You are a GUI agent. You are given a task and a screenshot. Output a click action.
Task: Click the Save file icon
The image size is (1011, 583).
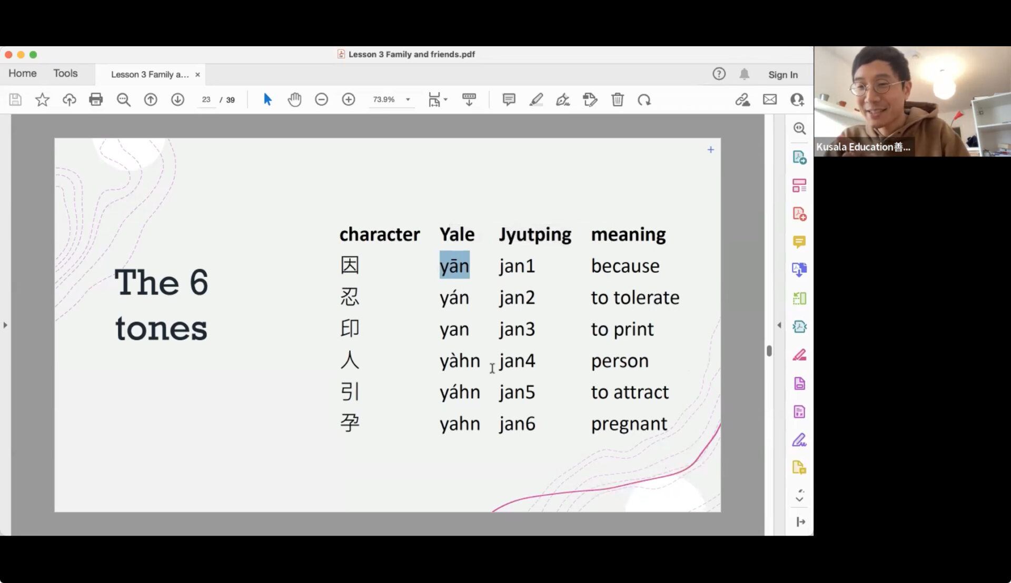[15, 99]
